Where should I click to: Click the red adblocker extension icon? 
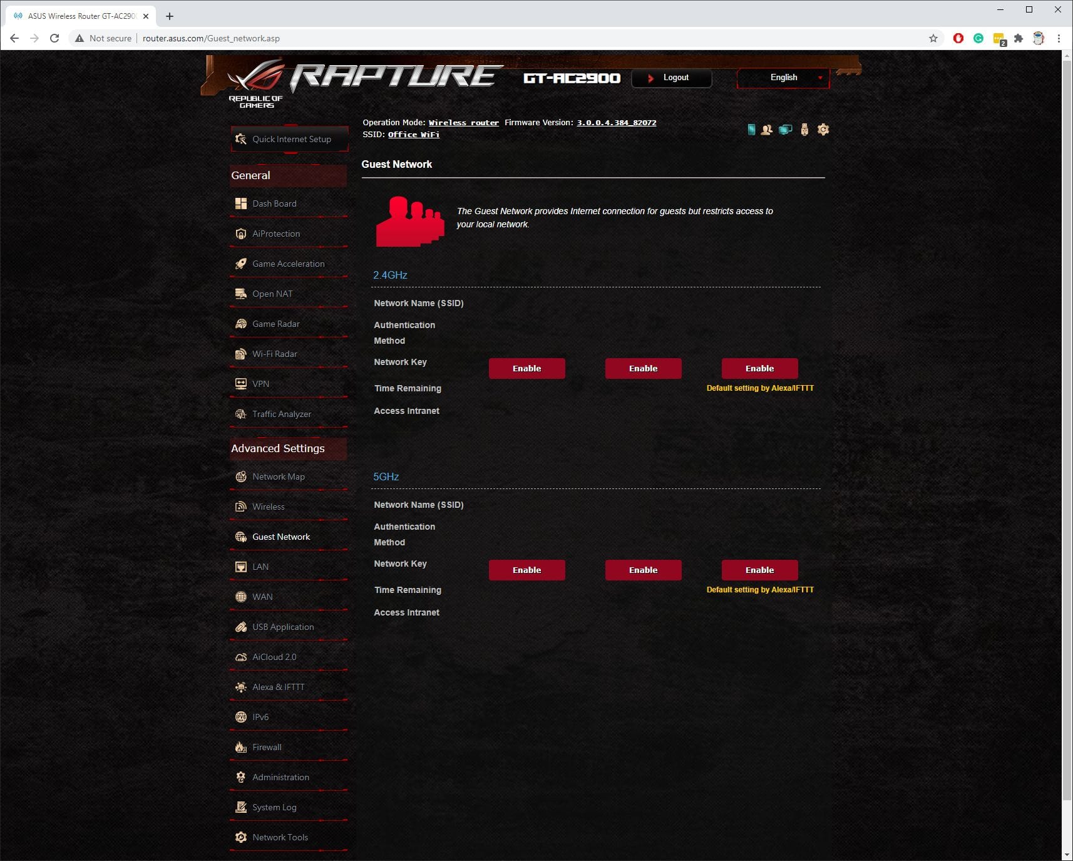tap(958, 38)
